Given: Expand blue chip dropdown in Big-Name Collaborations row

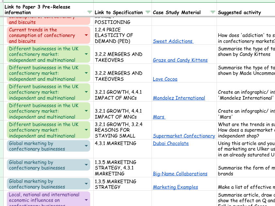Looking at the screenshot, I should coord(86,165).
